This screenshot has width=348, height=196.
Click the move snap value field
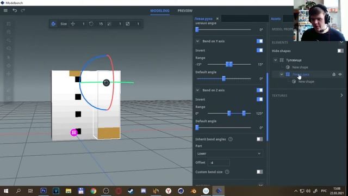[x=83, y=24]
